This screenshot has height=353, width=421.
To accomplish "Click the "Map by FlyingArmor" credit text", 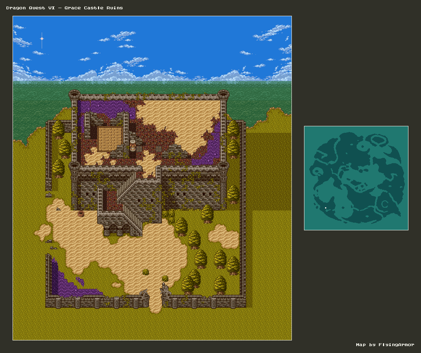I will tap(385, 344).
